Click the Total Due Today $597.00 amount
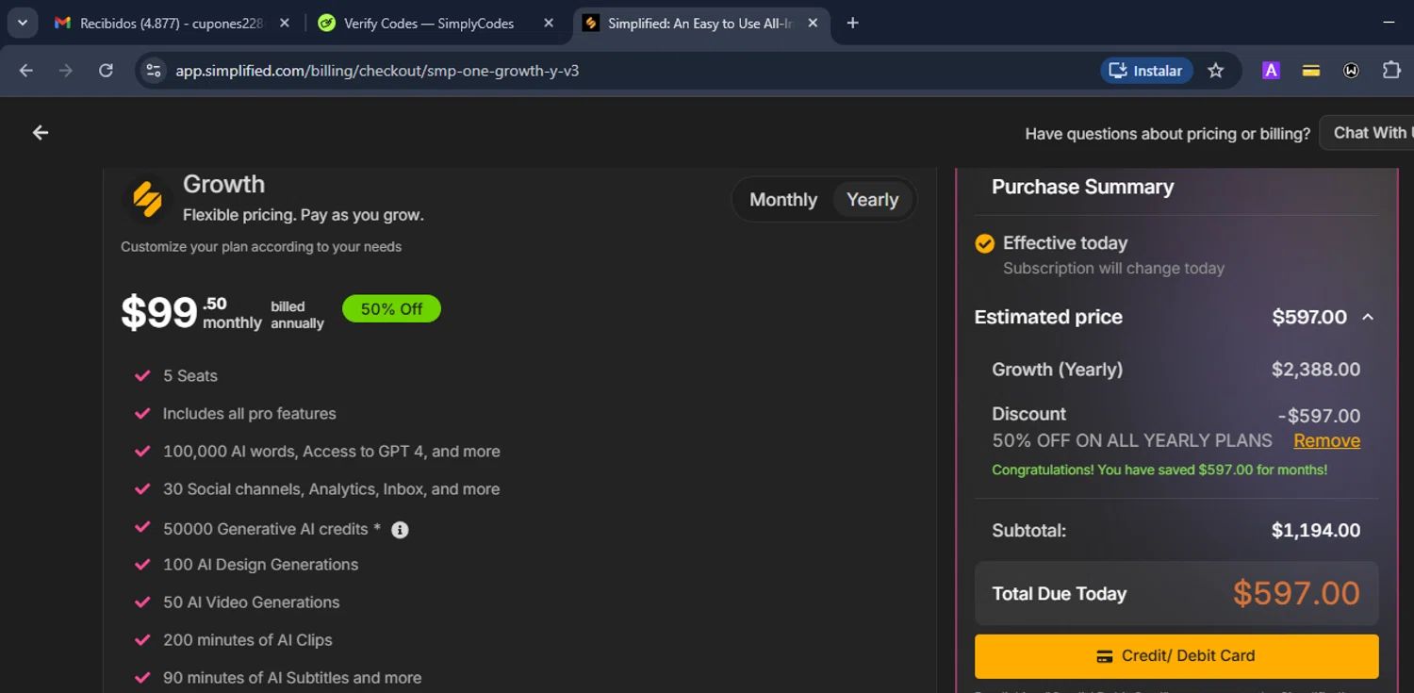Image resolution: width=1414 pixels, height=693 pixels. click(x=1296, y=593)
